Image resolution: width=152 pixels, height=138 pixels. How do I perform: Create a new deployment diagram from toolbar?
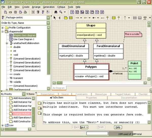[102, 12]
